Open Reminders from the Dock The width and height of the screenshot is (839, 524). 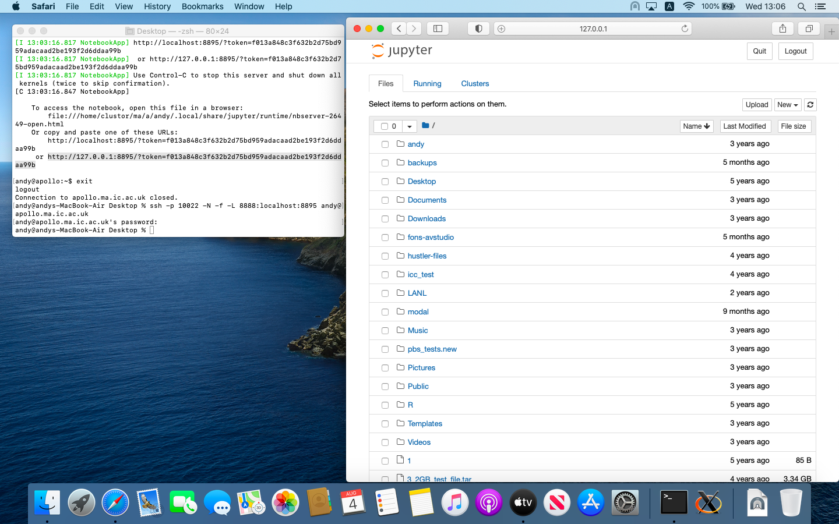(387, 502)
